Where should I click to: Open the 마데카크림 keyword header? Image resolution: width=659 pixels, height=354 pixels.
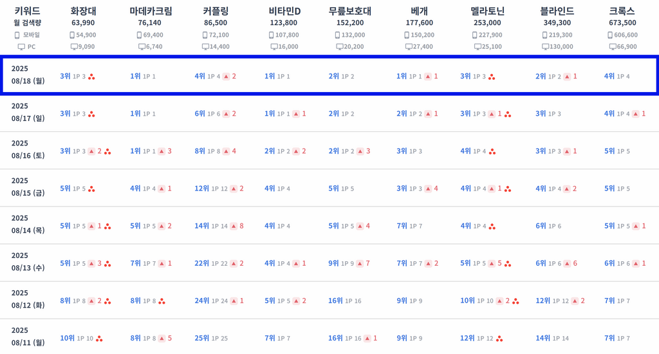[x=151, y=11]
